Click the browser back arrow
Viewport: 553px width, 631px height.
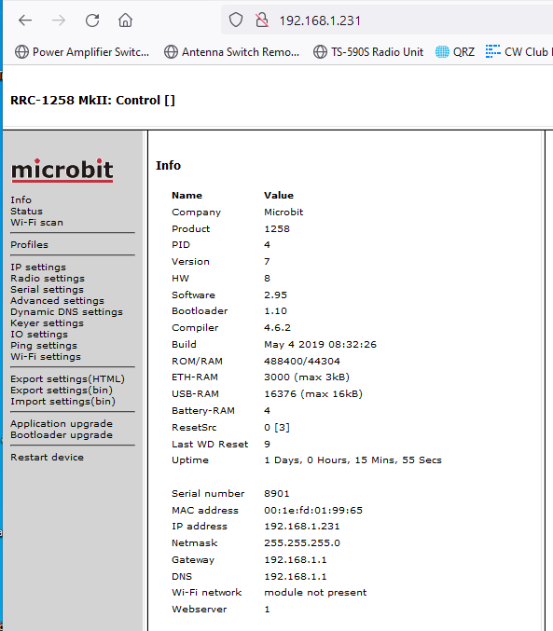[x=25, y=21]
